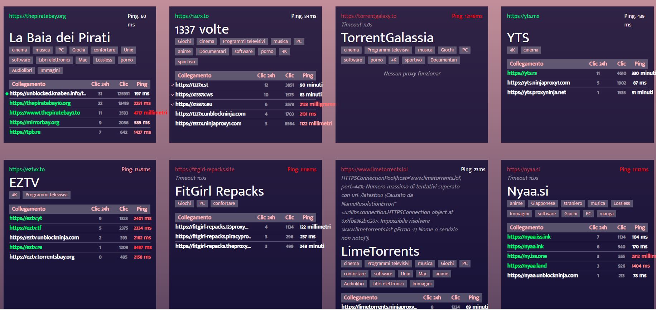
Task: Open the https://thepiratebay.org header link
Action: click(38, 16)
